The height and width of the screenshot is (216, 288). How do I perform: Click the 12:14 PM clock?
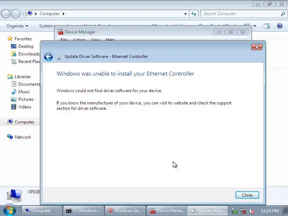pyautogui.click(x=270, y=211)
